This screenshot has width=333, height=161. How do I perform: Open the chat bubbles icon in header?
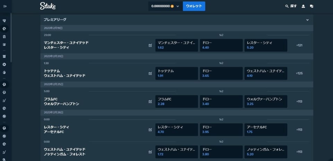[x=311, y=6]
